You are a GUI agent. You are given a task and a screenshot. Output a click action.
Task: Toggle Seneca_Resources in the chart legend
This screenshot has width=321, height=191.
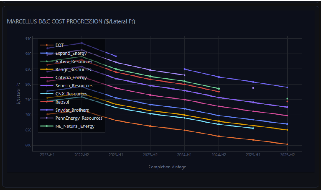[x=73, y=86]
